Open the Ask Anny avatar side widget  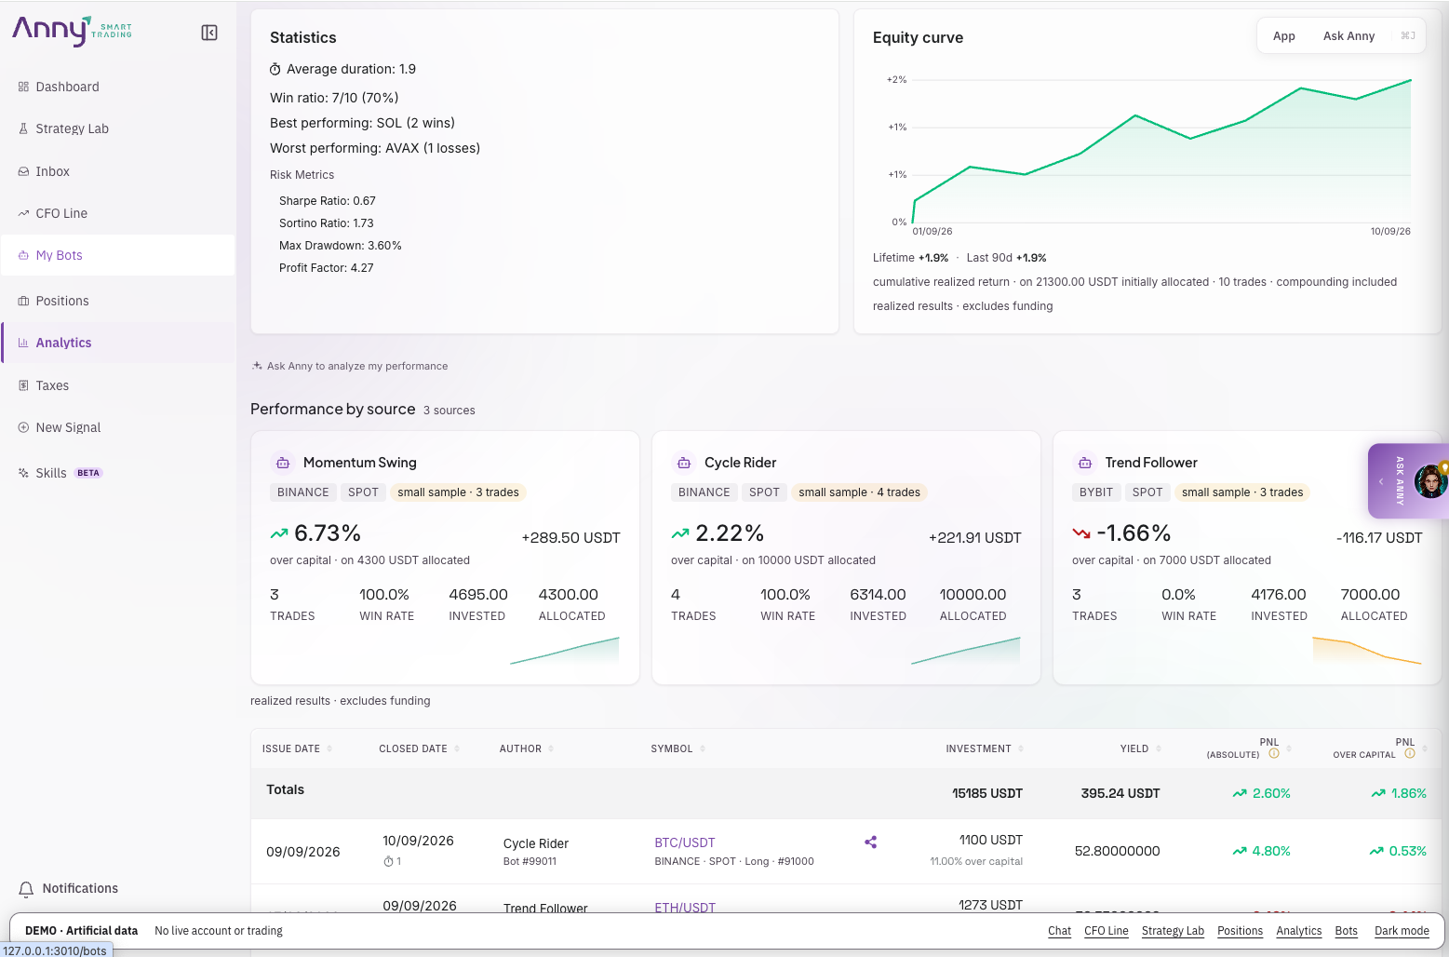click(1430, 481)
